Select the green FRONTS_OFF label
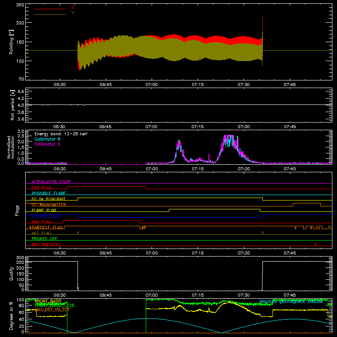The image size is (337, 337). point(45,238)
